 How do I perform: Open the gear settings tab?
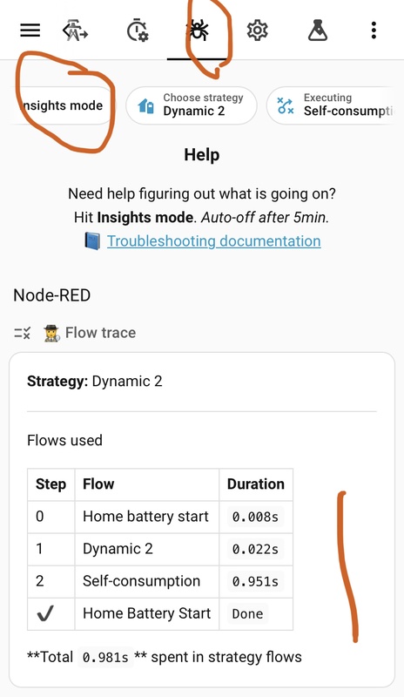coord(258,30)
